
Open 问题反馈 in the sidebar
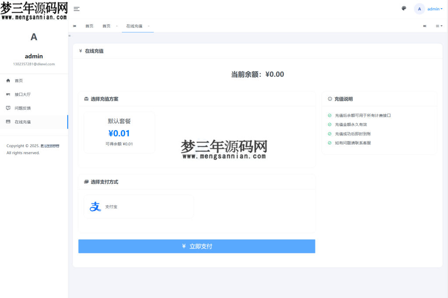[34, 108]
